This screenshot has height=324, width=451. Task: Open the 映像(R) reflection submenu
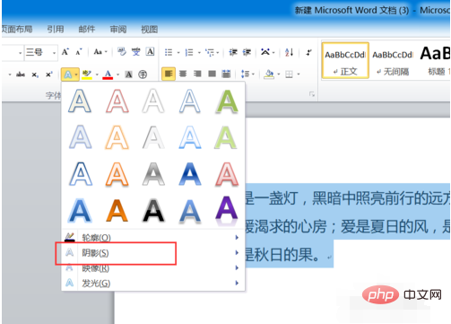153,267
